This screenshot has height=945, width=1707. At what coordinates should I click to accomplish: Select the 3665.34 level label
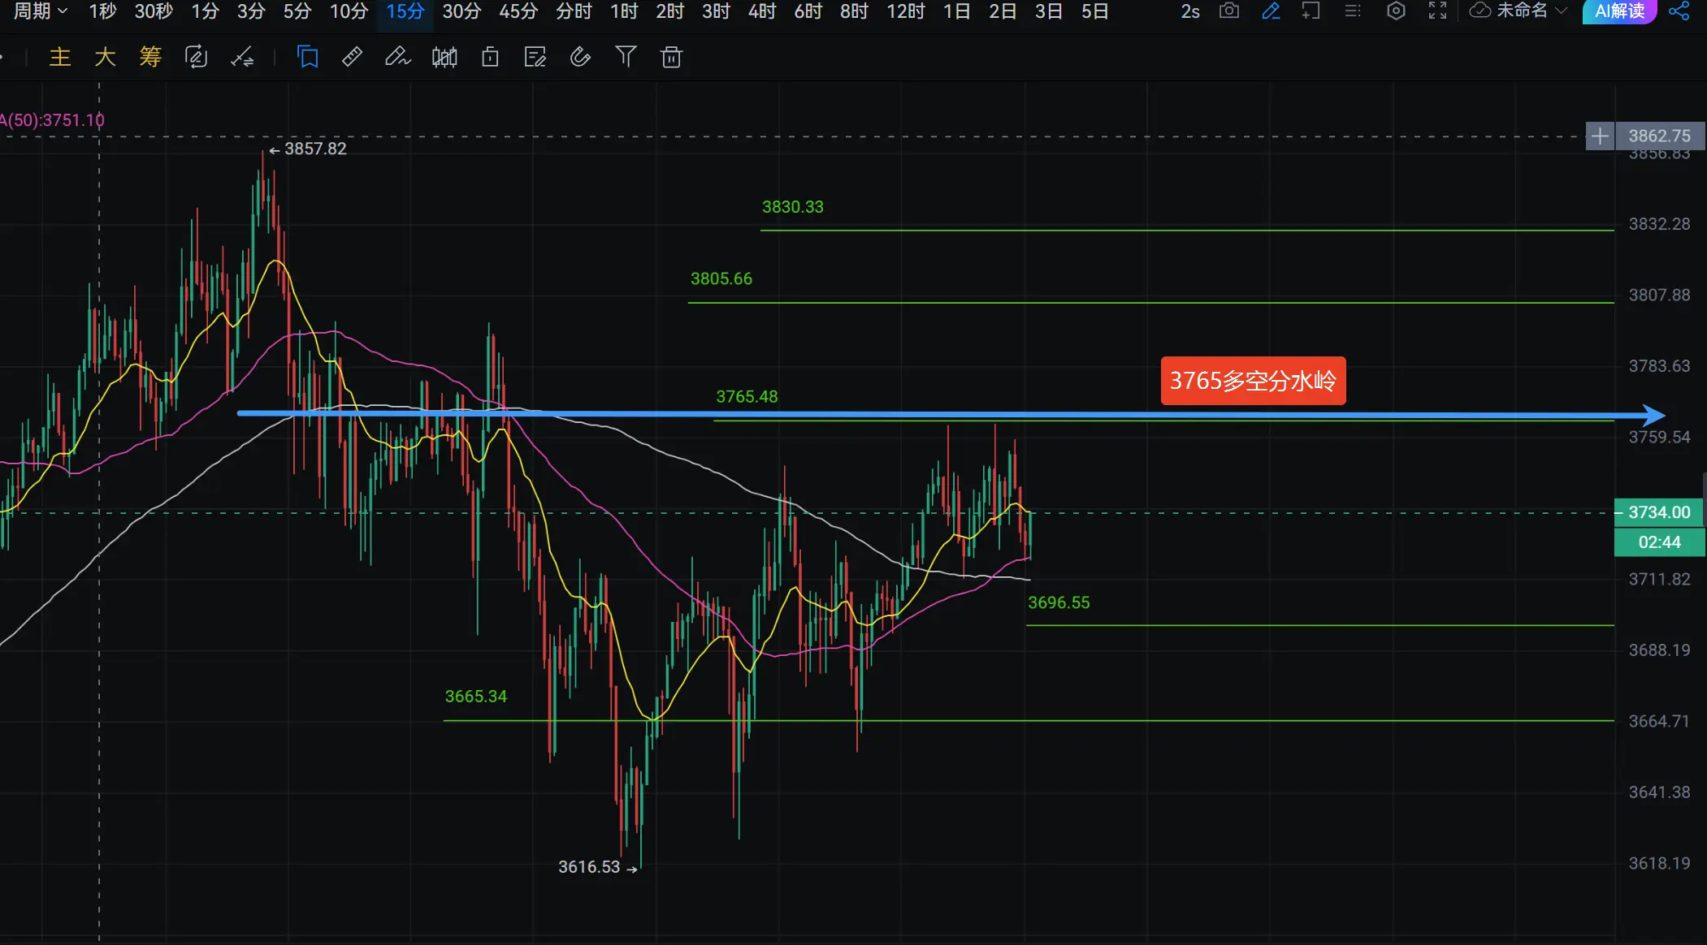476,697
